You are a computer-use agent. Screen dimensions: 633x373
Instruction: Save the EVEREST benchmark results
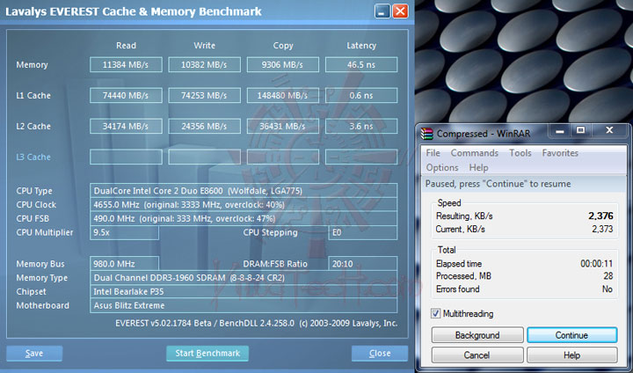point(34,353)
